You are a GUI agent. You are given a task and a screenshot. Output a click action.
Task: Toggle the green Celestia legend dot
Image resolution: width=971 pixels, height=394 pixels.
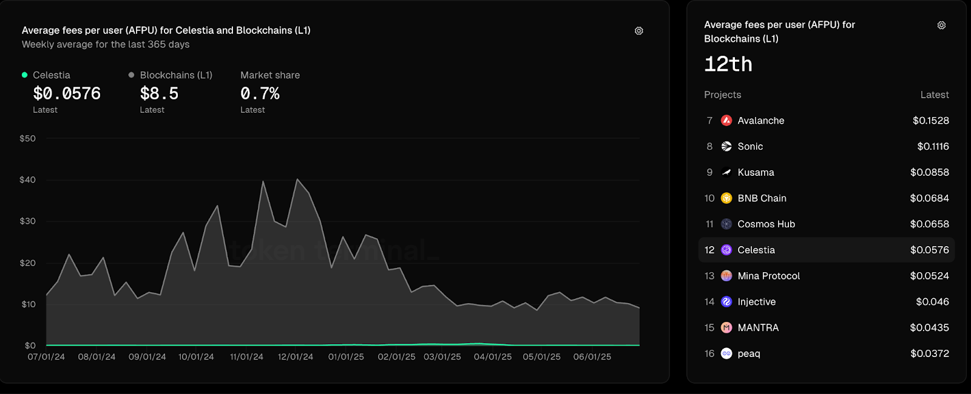pyautogui.click(x=25, y=75)
